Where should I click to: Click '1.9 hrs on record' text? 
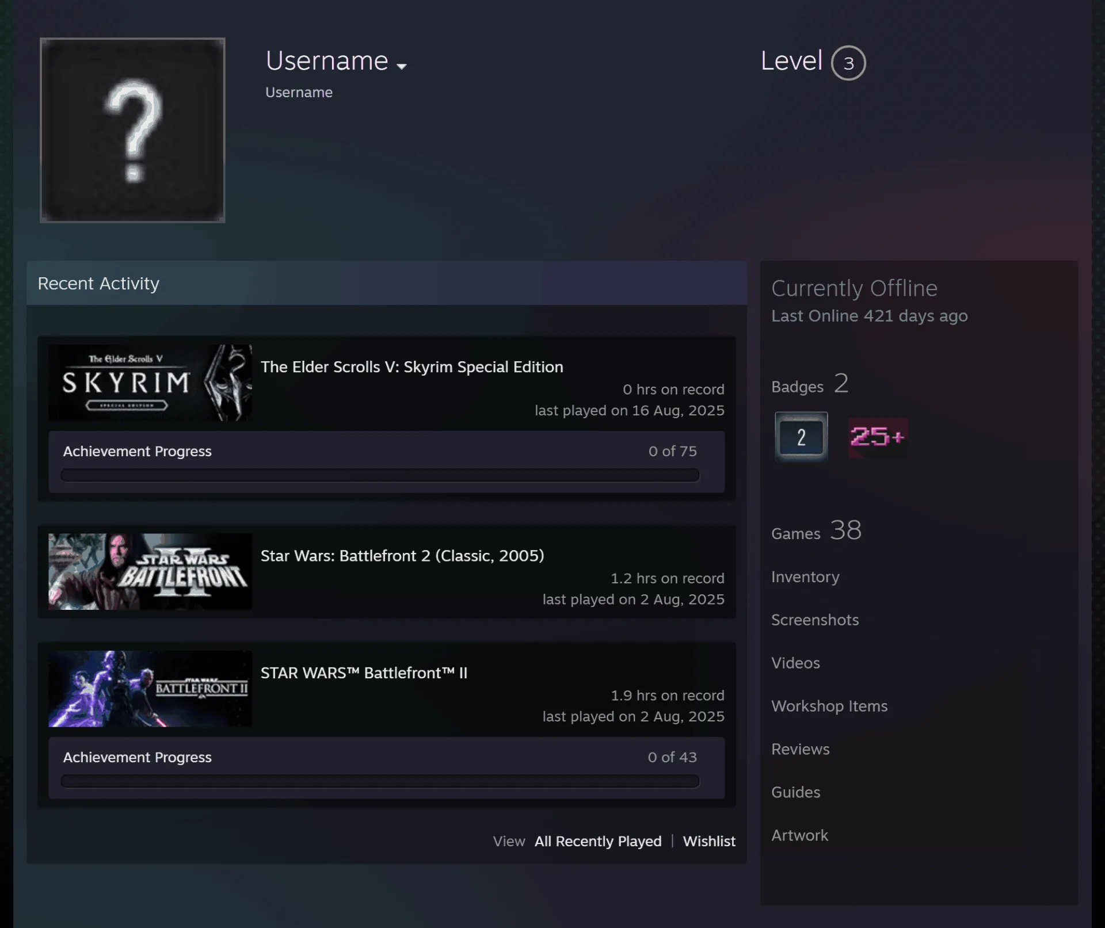[667, 696]
